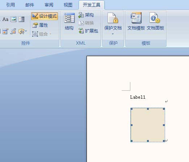189x162 pixels.
Task: Insert a picture content control
Action: click(x=13, y=19)
